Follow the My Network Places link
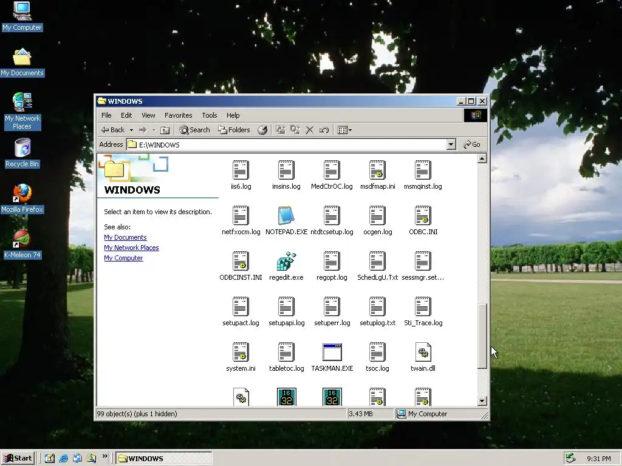Viewport: 622px width, 466px height. [x=131, y=248]
